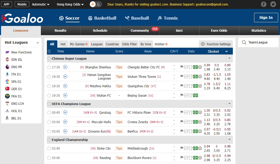Star the Stoke City vs Middlesbrough match
The image size is (280, 164).
(49, 149)
